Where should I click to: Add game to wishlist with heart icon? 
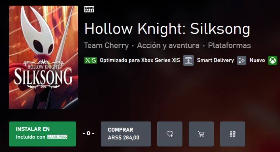(170, 134)
